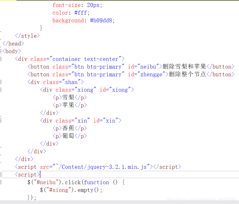The width and height of the screenshot is (239, 204).
Task: Click the paragraph text 苹果
Action: tap(68, 105)
